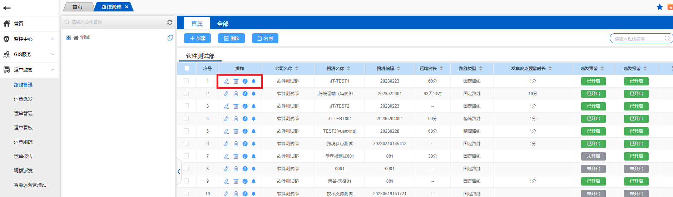Expand the 测试 tree node
This screenshot has height=197, width=673.
[x=69, y=38]
